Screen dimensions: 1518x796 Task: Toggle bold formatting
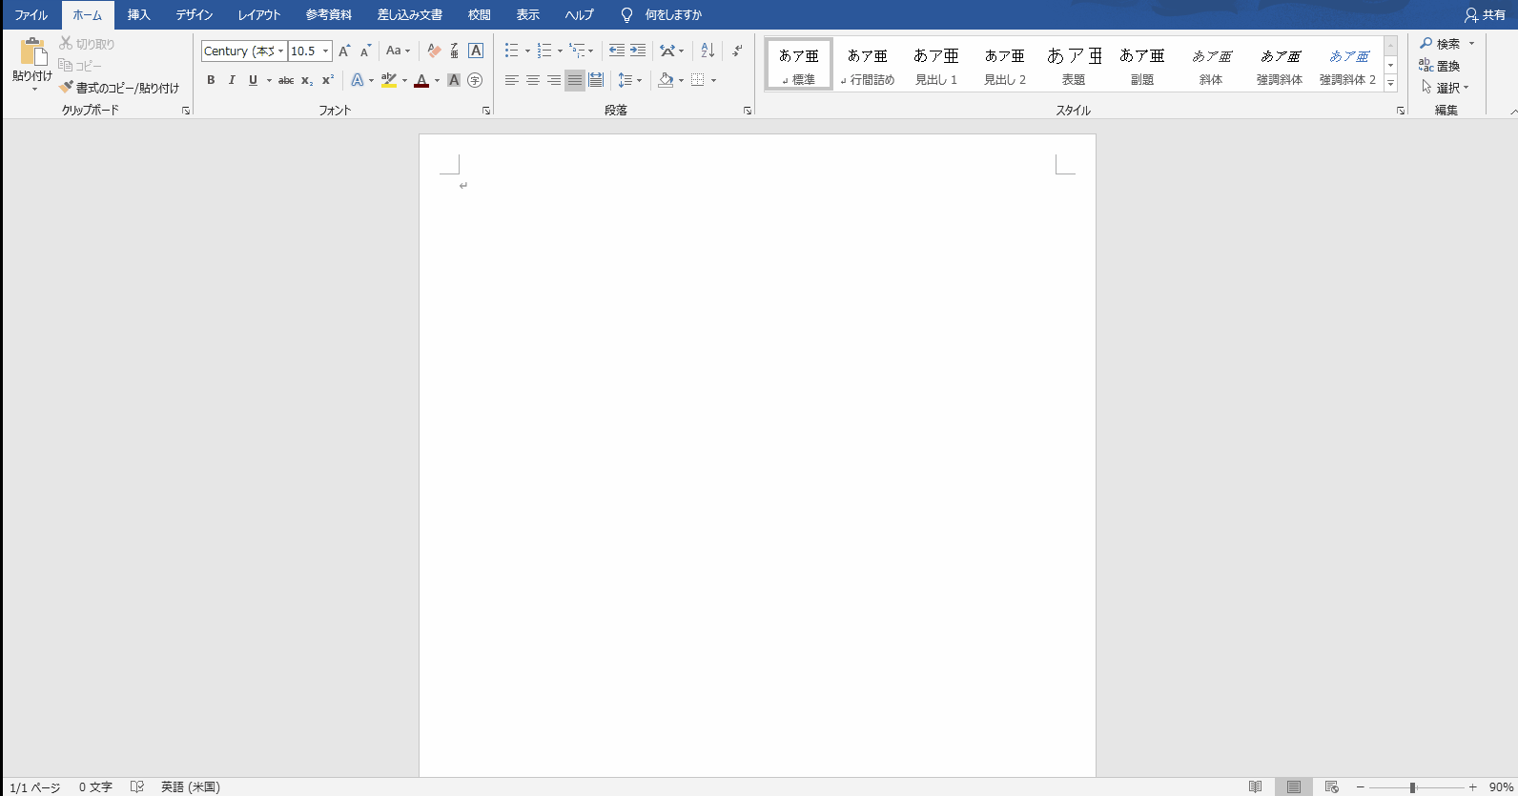[211, 80]
